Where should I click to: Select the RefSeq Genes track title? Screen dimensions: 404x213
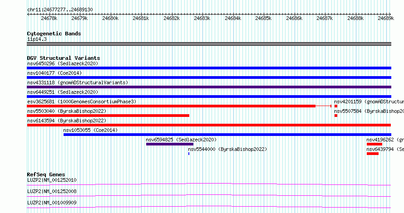(x=46, y=174)
